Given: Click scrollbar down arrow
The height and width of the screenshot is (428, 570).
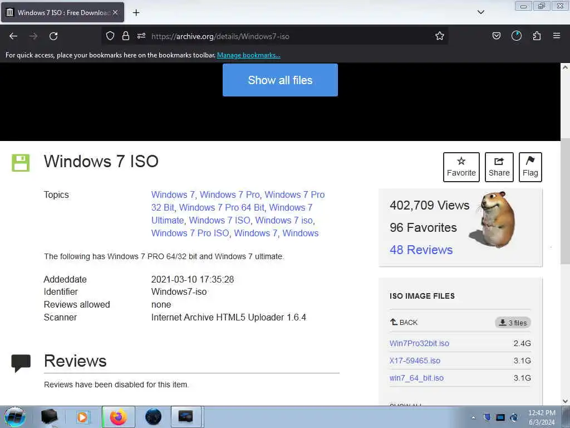Looking at the screenshot, I should pyautogui.click(x=565, y=401).
